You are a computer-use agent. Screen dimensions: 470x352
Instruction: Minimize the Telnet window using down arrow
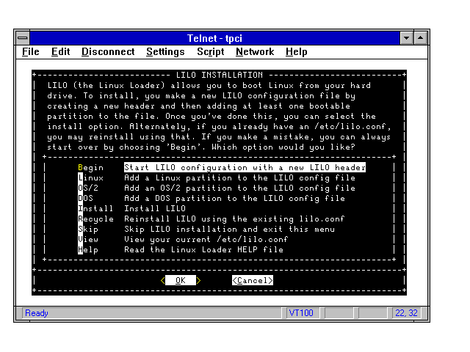click(406, 37)
